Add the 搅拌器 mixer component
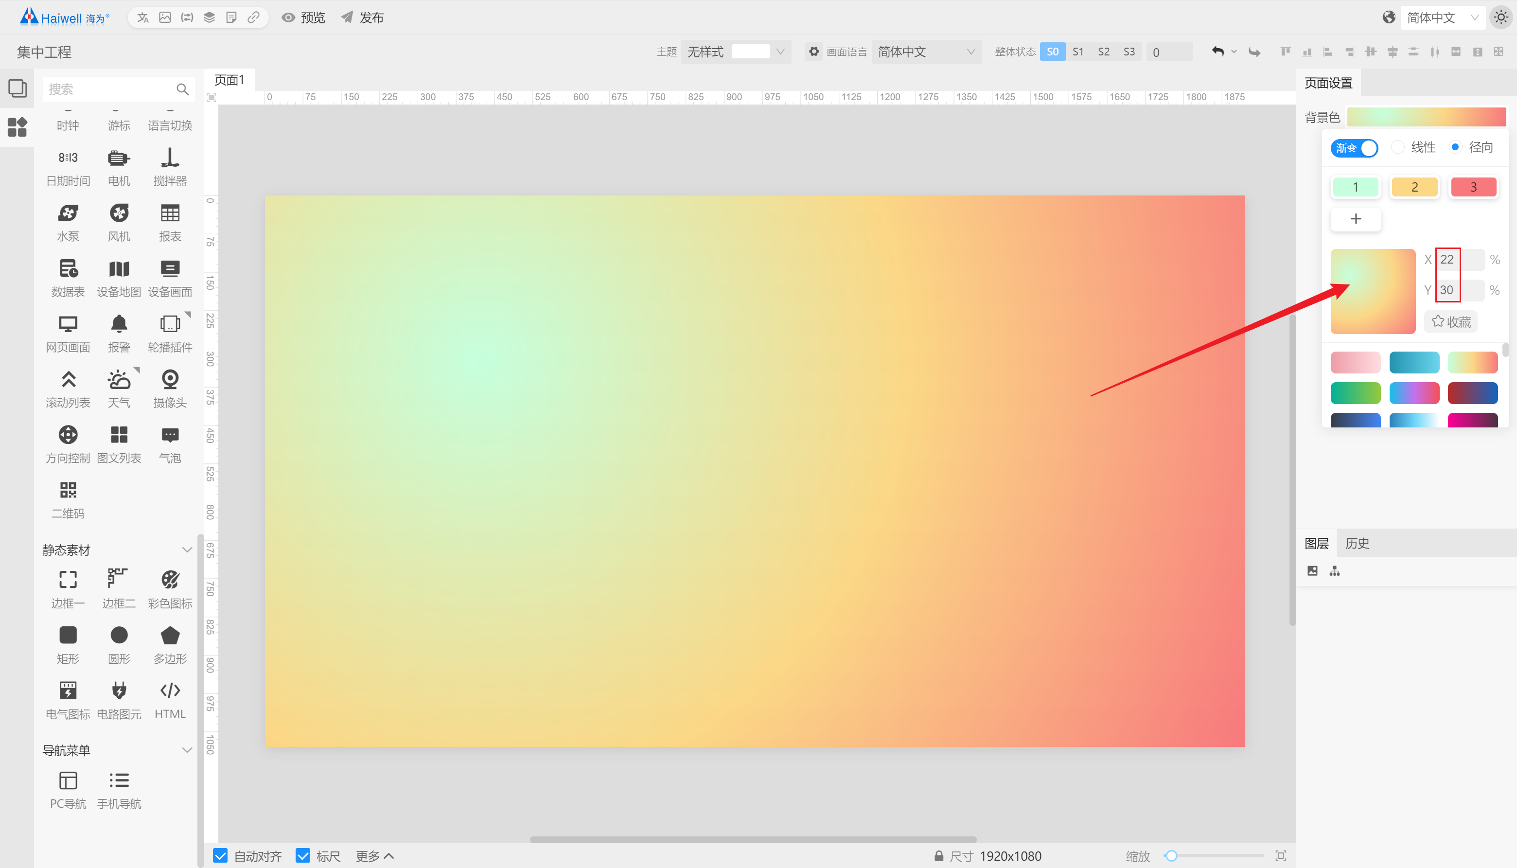 (170, 167)
